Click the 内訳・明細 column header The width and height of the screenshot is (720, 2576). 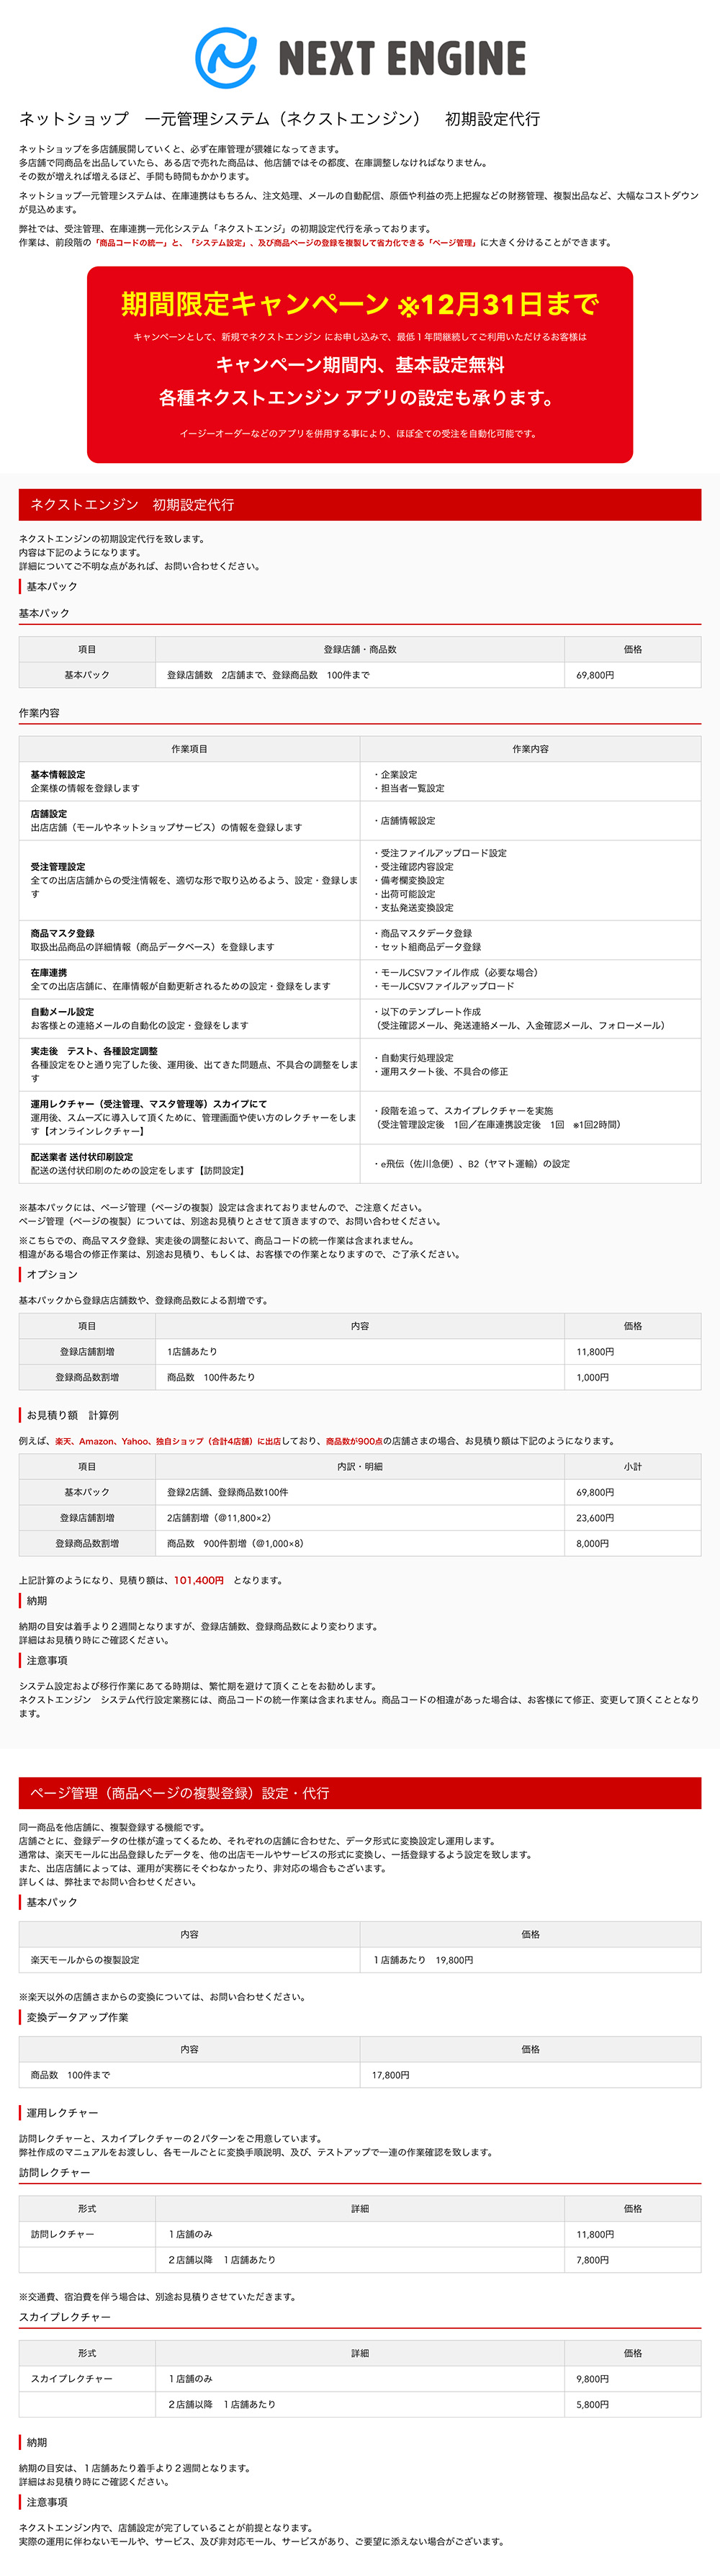pyautogui.click(x=360, y=1466)
